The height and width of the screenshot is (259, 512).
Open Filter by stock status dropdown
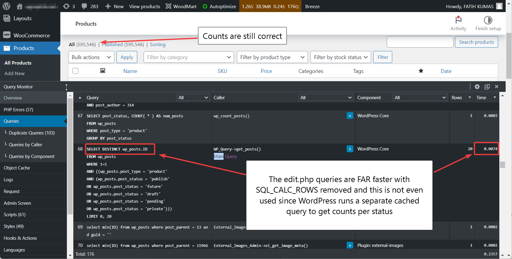[341, 57]
